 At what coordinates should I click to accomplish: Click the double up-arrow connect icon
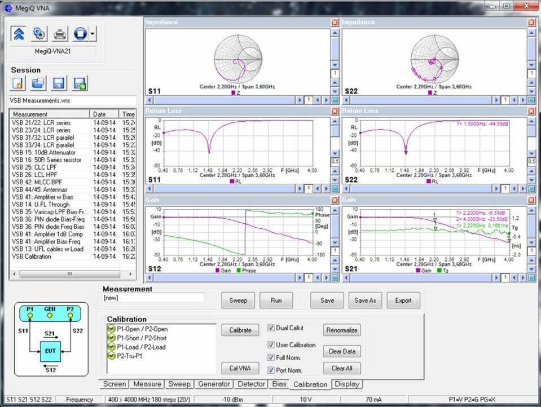pyautogui.click(x=19, y=34)
